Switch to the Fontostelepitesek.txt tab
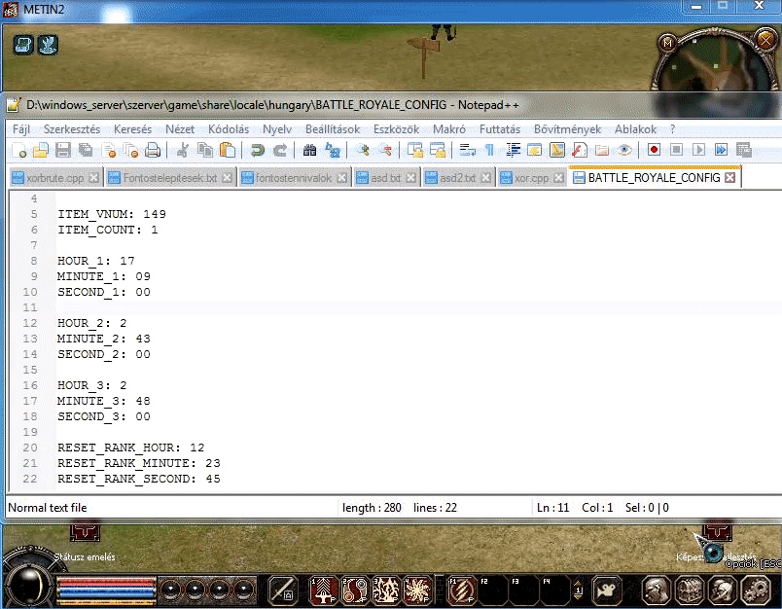The image size is (782, 609). [169, 178]
